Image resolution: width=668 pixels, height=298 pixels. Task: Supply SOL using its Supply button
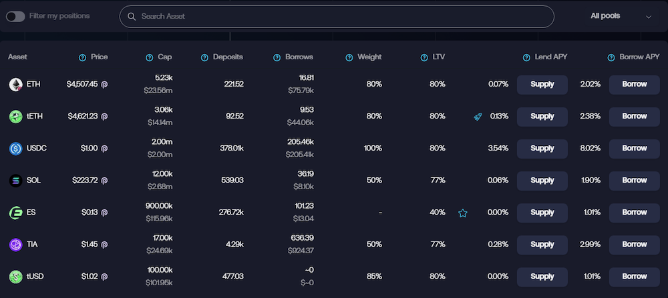pos(542,181)
